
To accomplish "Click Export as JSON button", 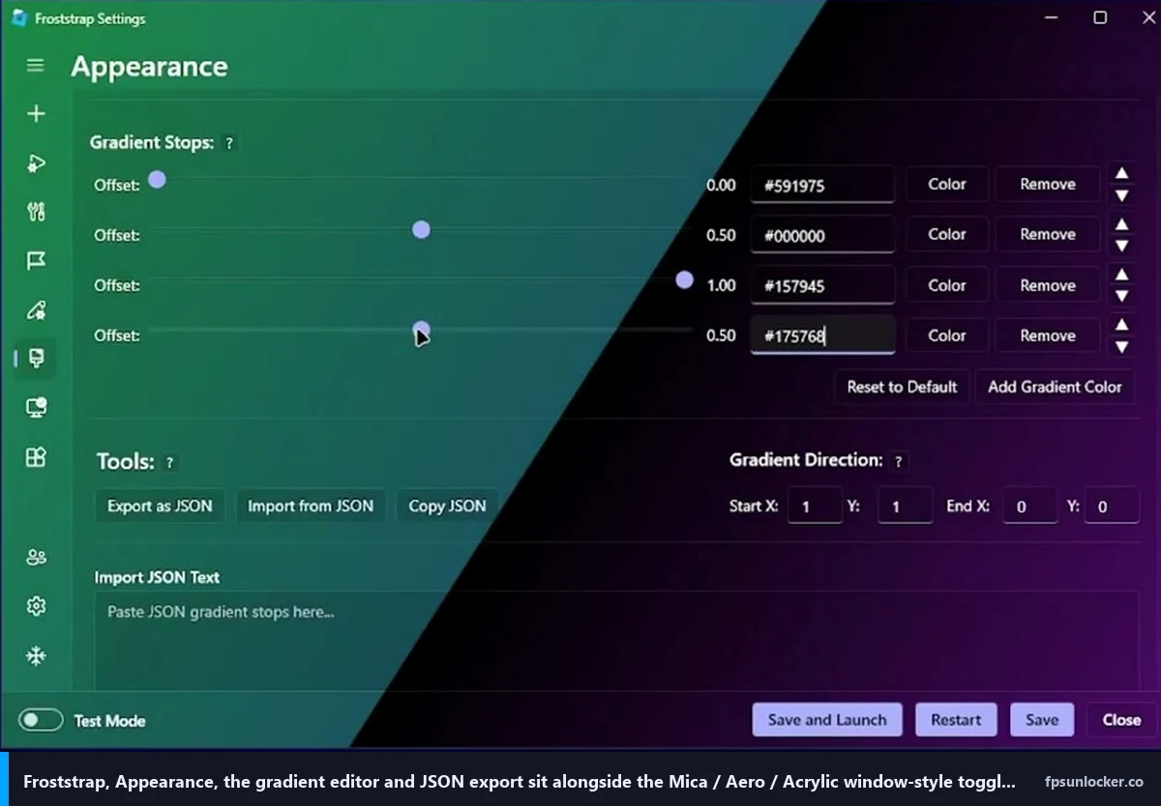I will coord(160,505).
